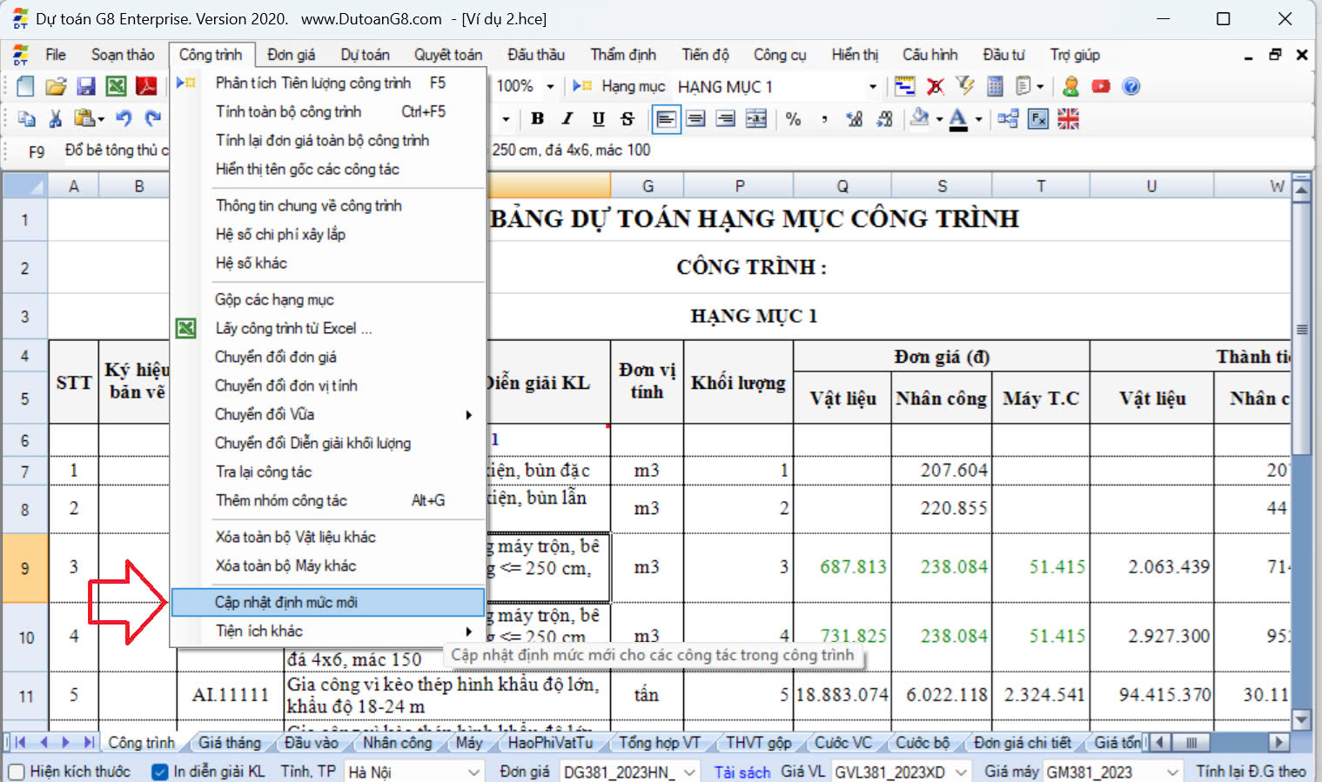
Task: Click the Copy icon
Action: coord(27,118)
